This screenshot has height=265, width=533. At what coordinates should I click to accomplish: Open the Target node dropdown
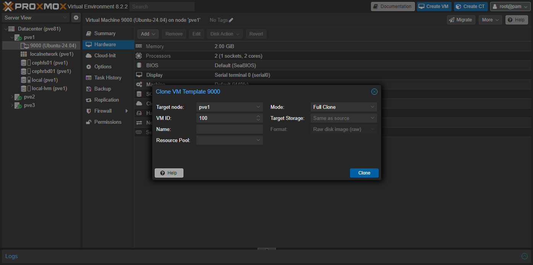pyautogui.click(x=259, y=107)
